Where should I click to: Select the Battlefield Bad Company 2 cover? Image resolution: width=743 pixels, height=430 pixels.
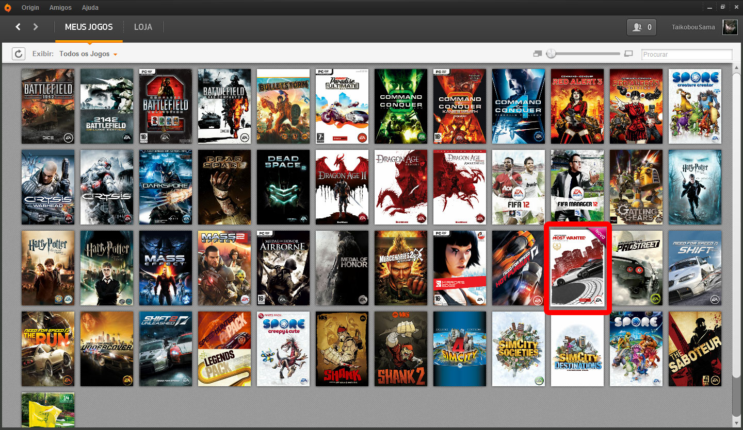224,106
